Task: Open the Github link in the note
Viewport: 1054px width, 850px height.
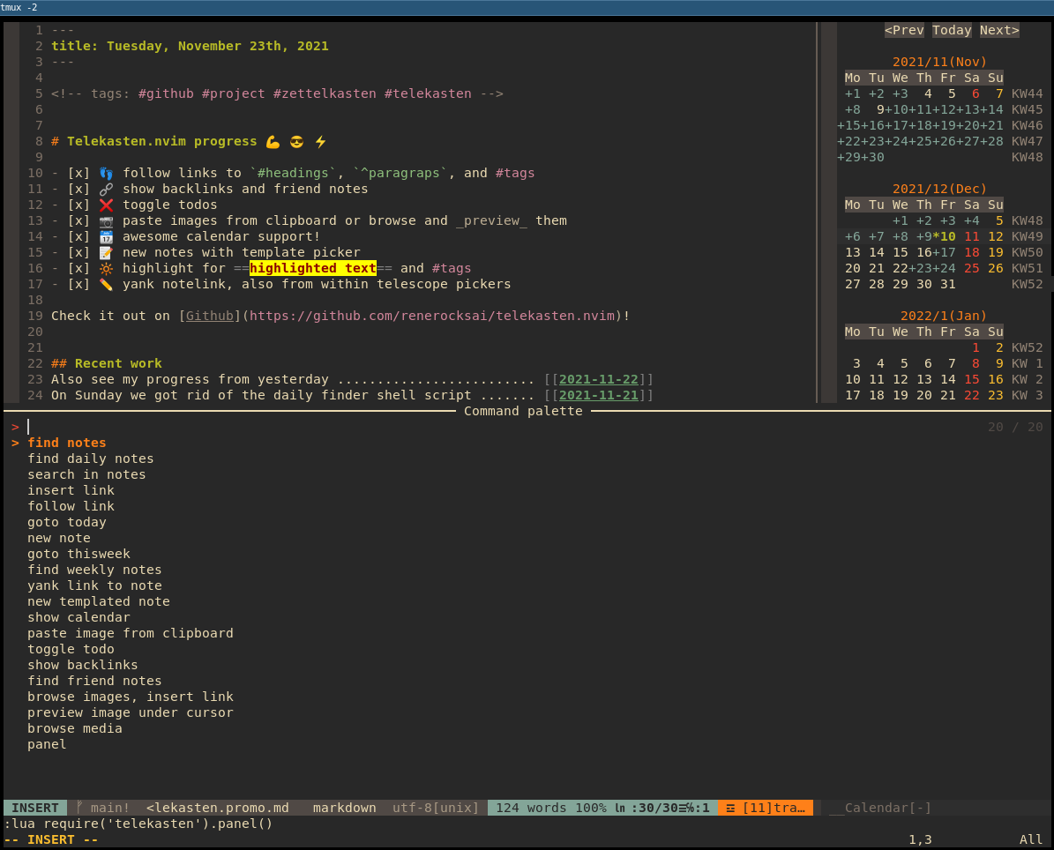Action: coord(209,316)
